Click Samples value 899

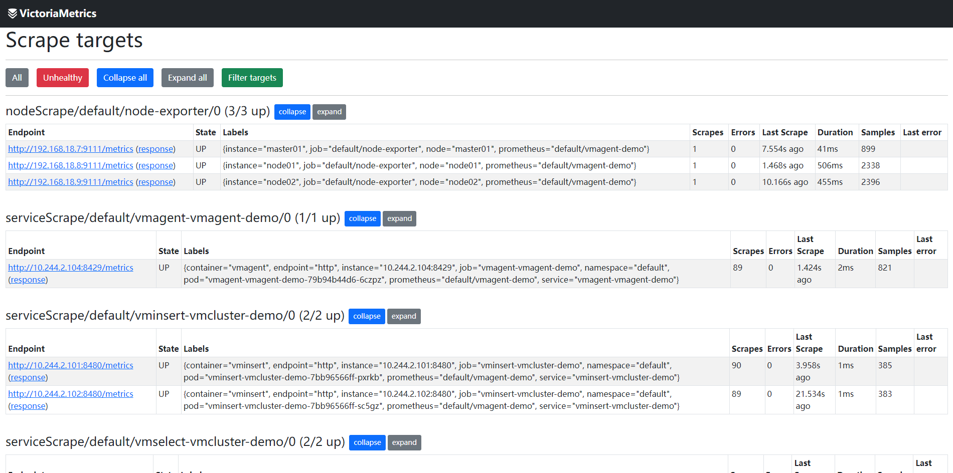868,149
